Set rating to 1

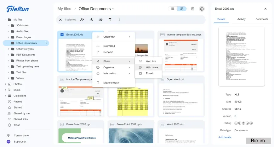(236, 123)
